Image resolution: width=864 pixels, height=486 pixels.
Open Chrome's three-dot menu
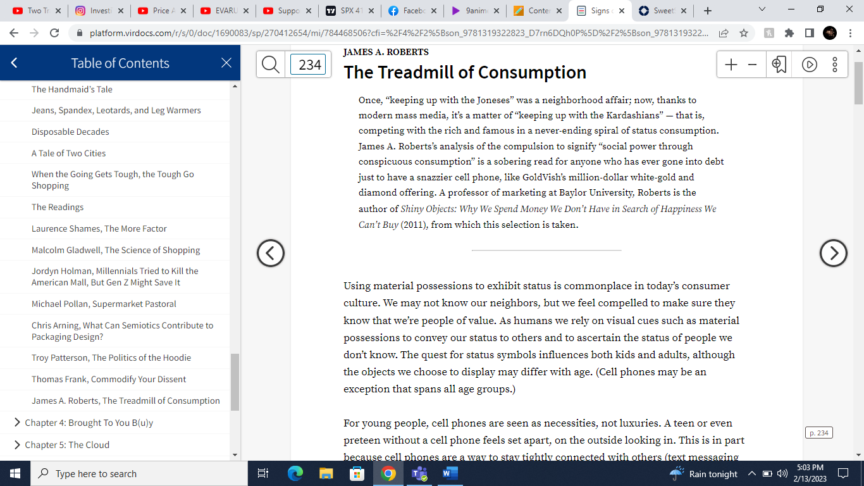(850, 33)
